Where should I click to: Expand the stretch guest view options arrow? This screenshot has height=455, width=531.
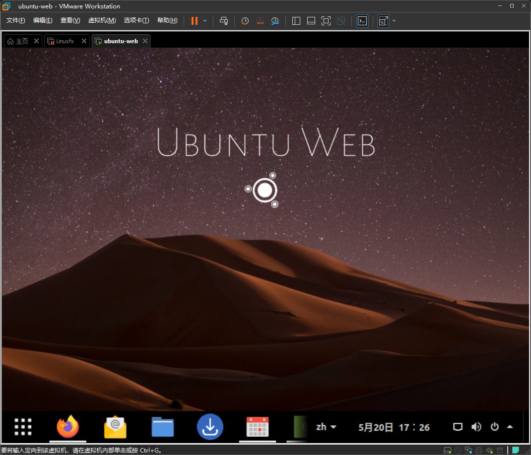(394, 21)
